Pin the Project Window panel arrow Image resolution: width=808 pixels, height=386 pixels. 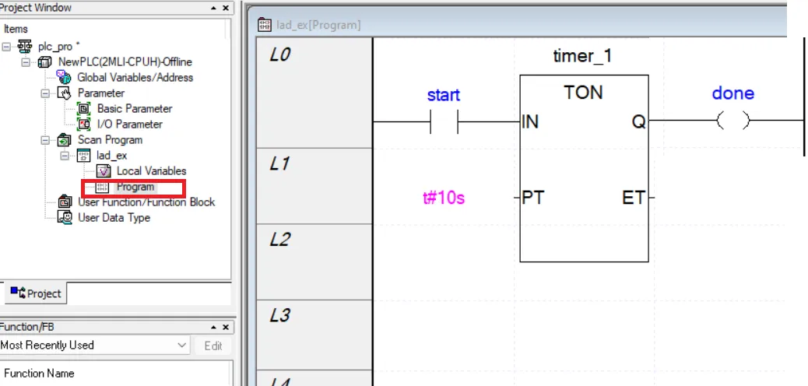(214, 9)
